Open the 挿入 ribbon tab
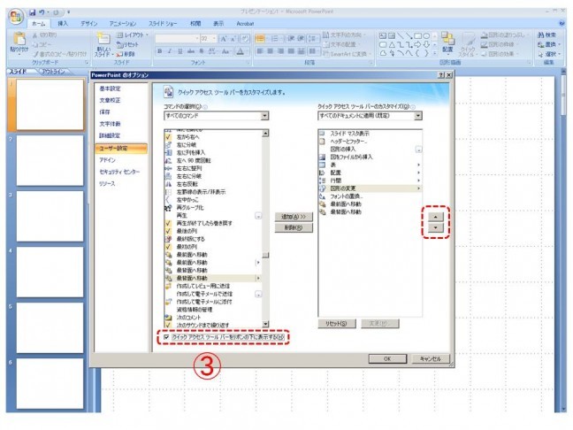The height and width of the screenshot is (430, 573). tap(63, 23)
